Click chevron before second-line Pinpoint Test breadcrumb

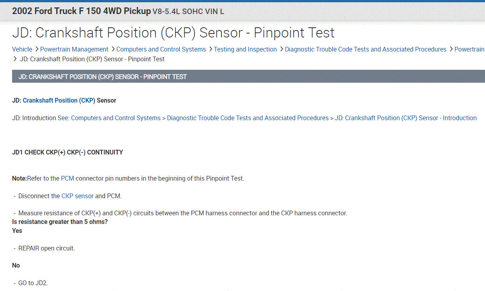(15, 59)
